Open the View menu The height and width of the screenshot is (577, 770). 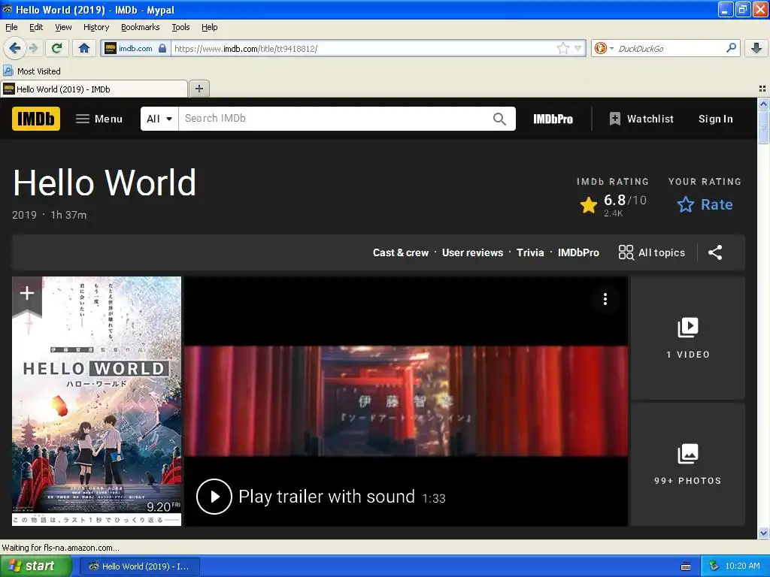tap(63, 27)
